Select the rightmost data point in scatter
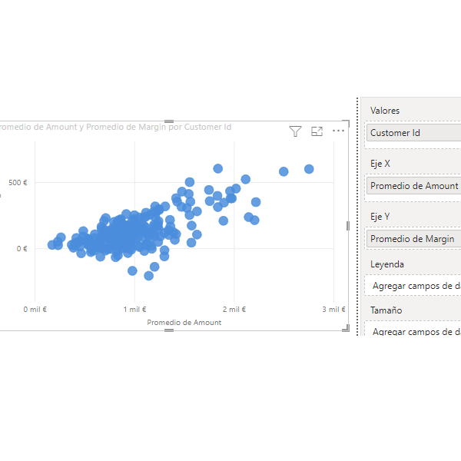 pyautogui.click(x=309, y=169)
